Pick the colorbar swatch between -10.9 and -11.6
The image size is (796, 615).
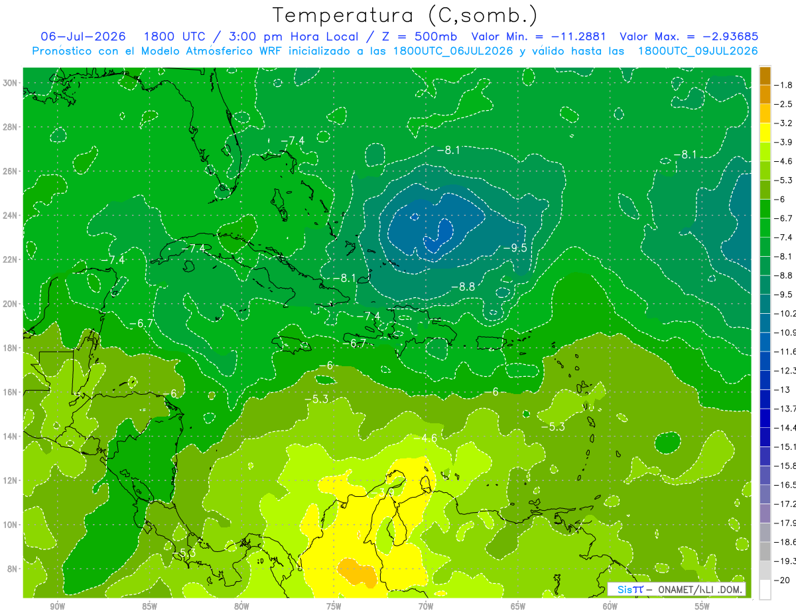(765, 342)
